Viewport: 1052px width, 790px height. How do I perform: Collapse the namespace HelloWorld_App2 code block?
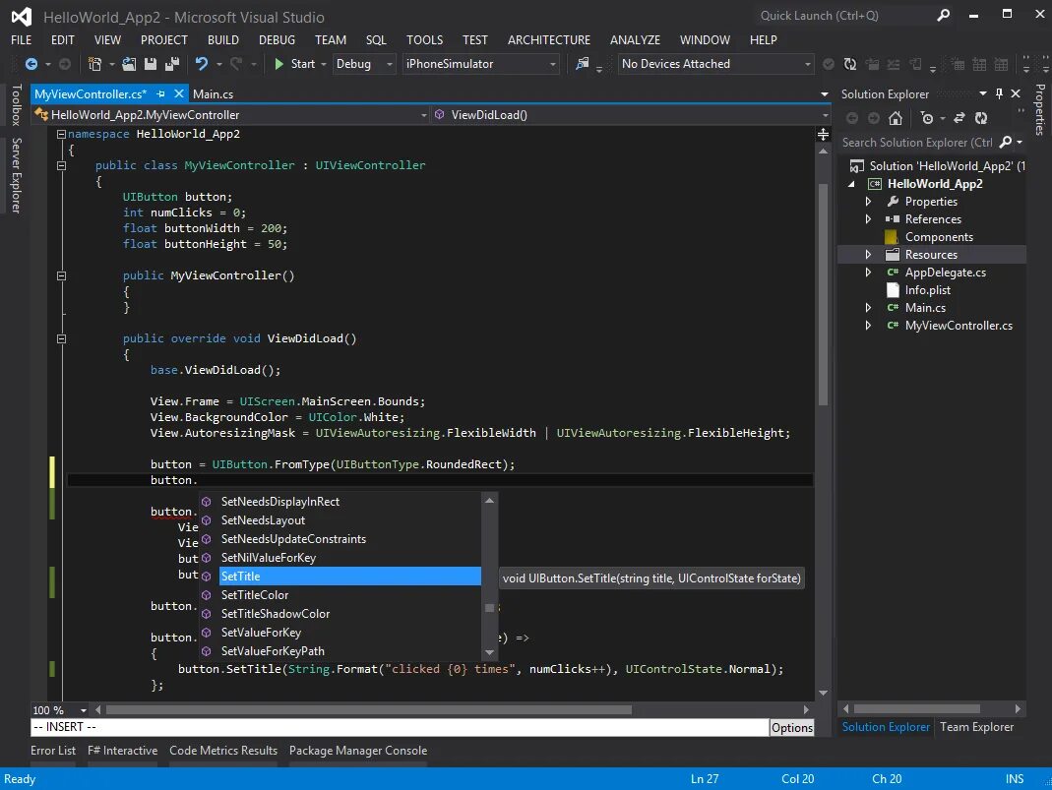pos(61,134)
